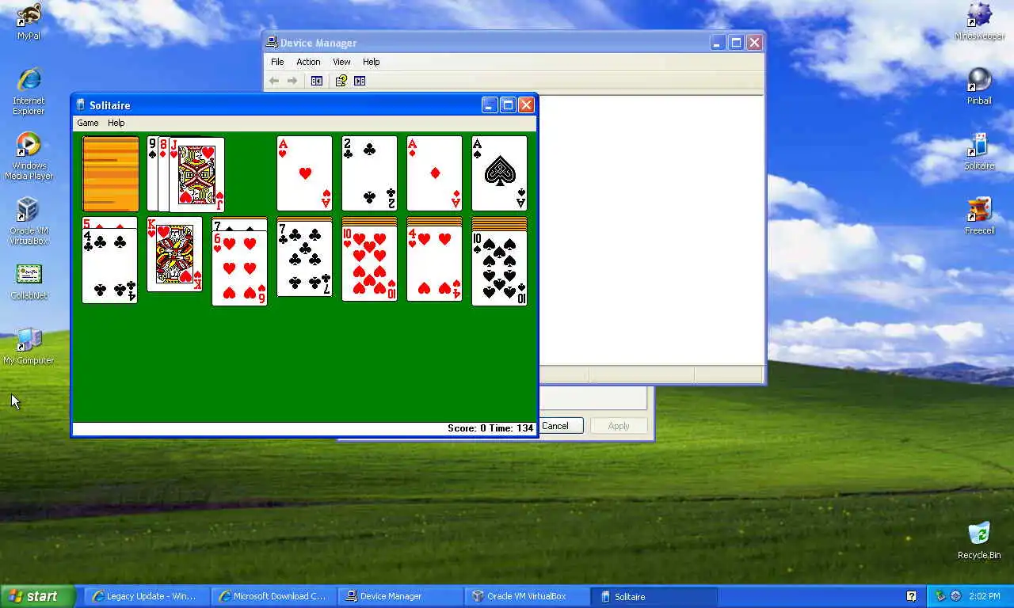Image resolution: width=1014 pixels, height=608 pixels.
Task: Select the CollabNet desktop icon
Action: click(x=29, y=282)
